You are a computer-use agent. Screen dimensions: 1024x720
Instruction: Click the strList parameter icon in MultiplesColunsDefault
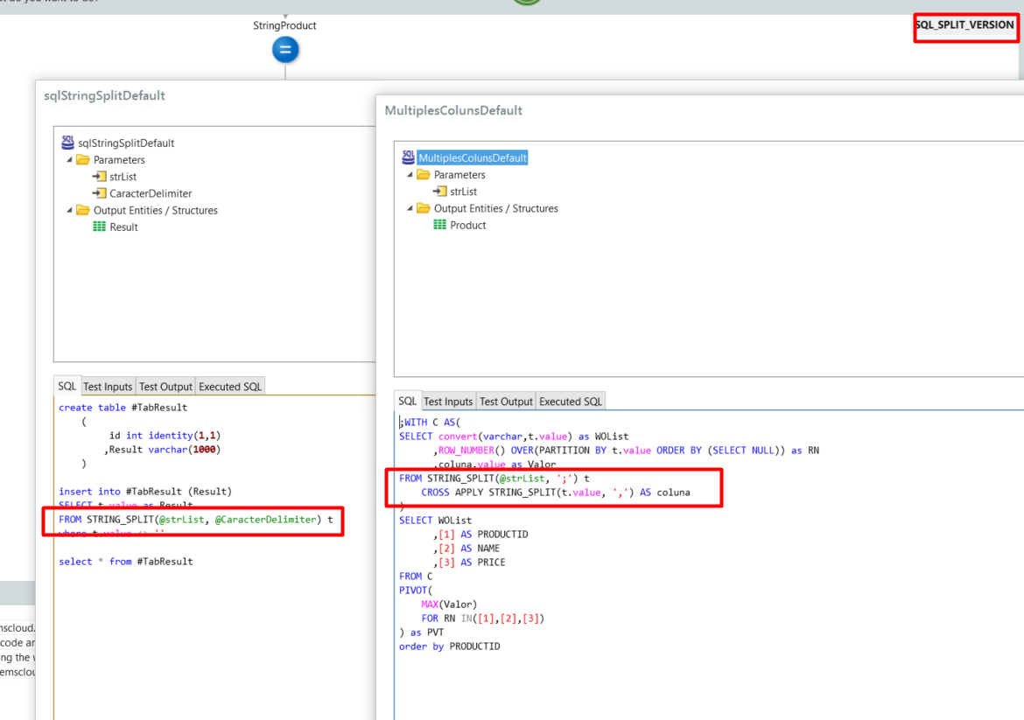tap(439, 192)
